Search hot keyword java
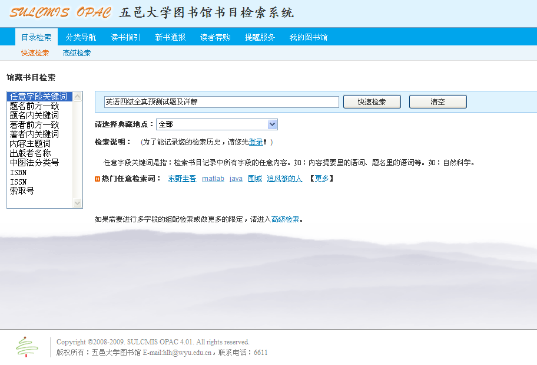This screenshot has width=537, height=365. [x=236, y=179]
